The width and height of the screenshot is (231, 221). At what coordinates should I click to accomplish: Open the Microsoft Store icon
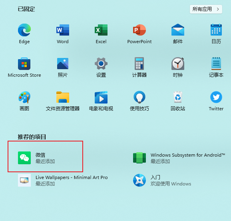pos(24,64)
